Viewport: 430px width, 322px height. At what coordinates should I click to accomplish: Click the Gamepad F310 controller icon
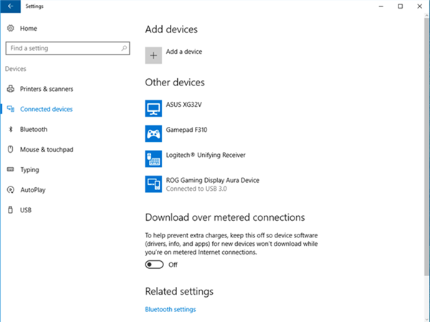pyautogui.click(x=153, y=133)
